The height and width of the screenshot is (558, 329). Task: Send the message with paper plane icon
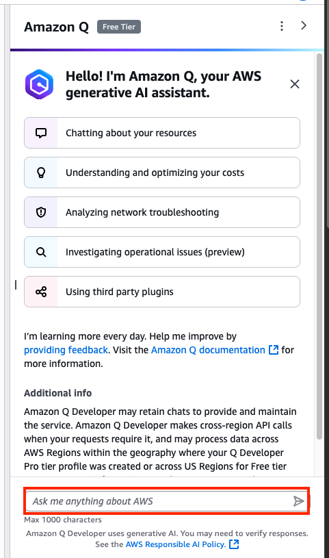(x=298, y=501)
